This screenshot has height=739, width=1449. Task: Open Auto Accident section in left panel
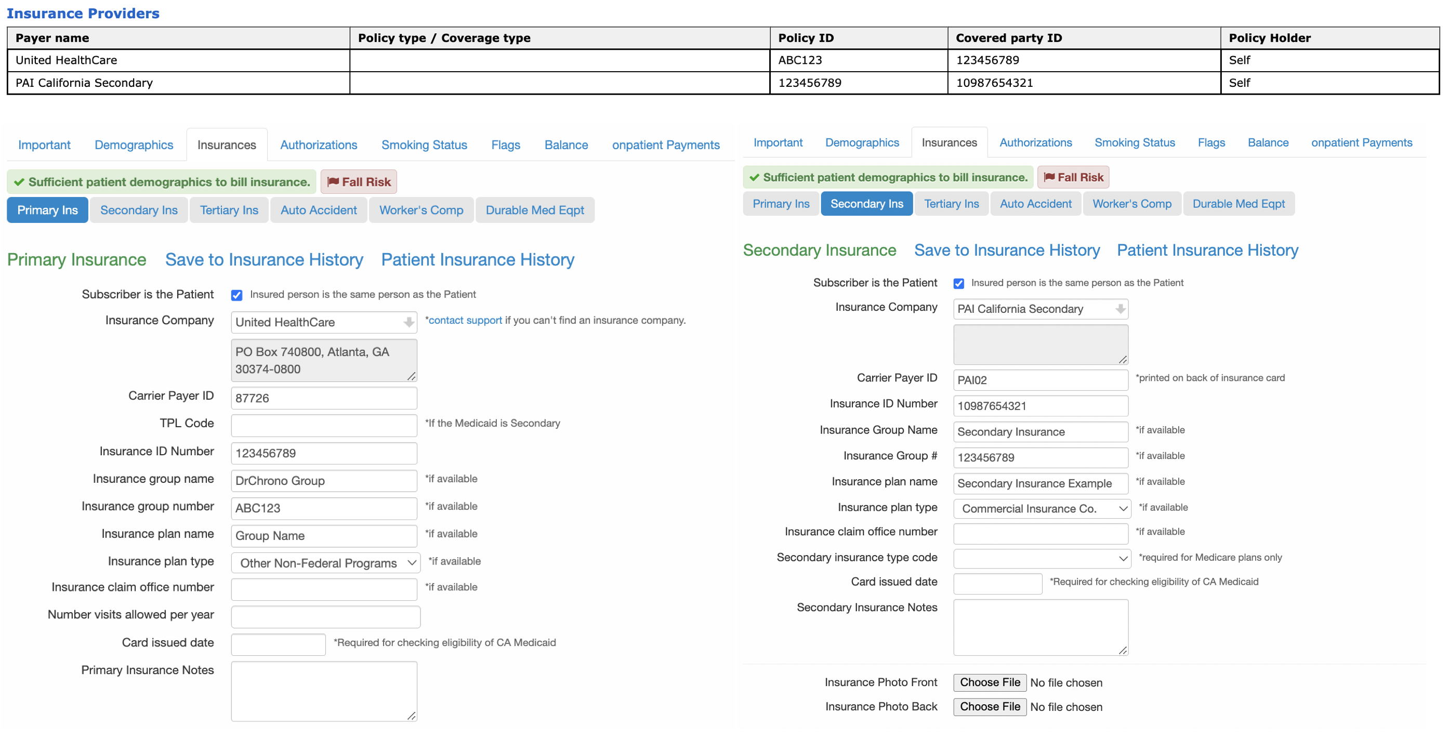click(319, 210)
